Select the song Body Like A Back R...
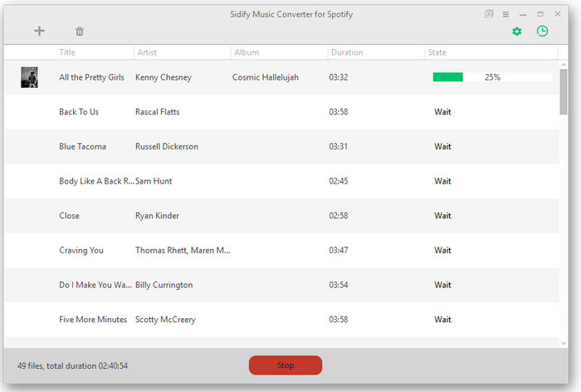The width and height of the screenshot is (581, 392). coord(96,181)
